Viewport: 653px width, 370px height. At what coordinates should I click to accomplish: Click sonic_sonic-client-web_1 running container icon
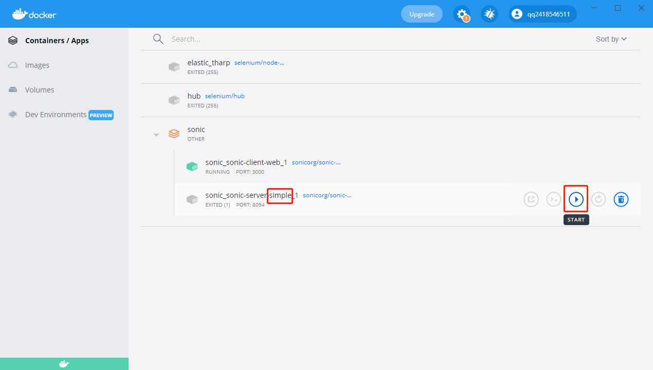click(192, 166)
